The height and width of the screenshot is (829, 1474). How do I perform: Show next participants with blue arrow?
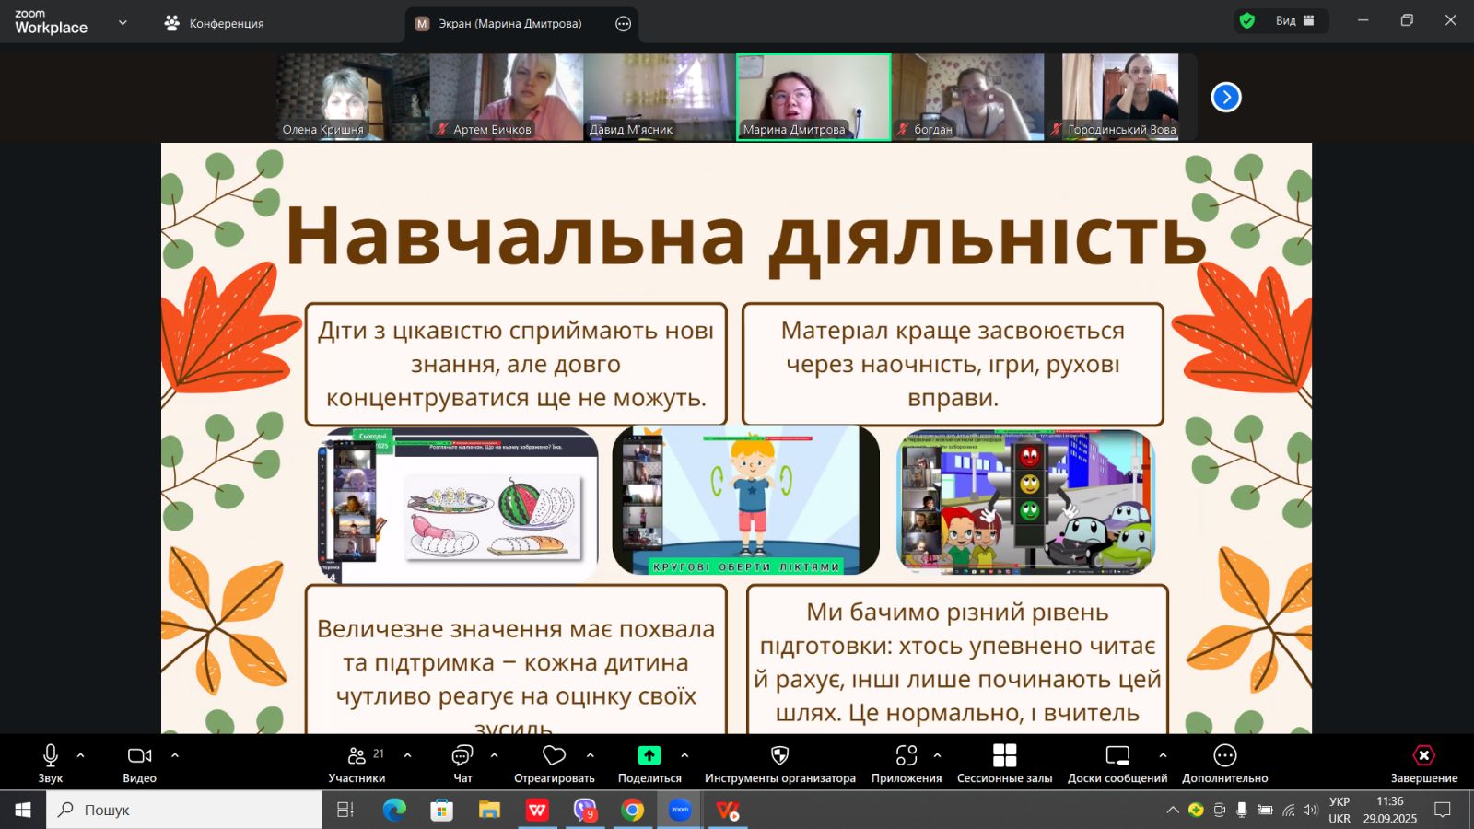pos(1225,97)
